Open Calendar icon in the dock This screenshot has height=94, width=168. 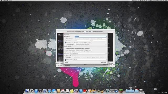[x=63, y=91]
